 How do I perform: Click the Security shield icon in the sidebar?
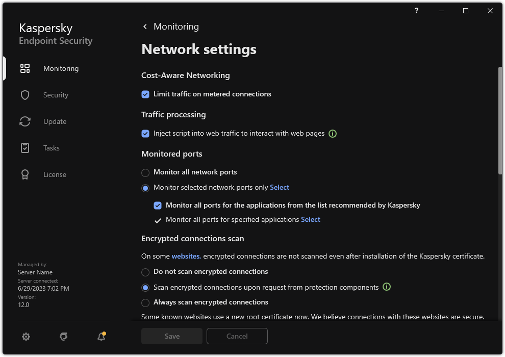pyautogui.click(x=25, y=95)
